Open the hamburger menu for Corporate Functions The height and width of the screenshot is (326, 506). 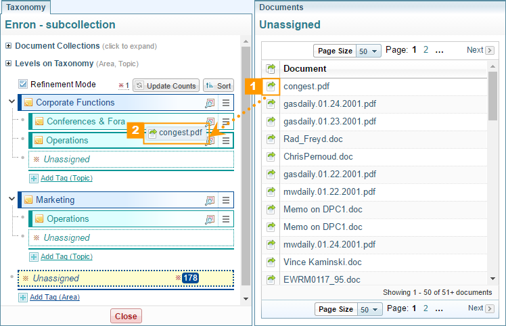click(226, 103)
